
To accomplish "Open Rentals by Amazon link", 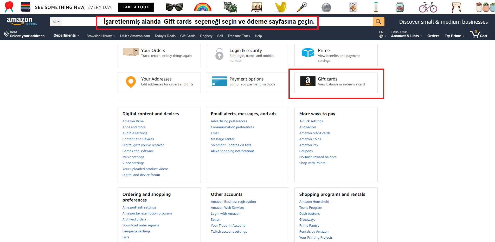I will (x=314, y=232).
